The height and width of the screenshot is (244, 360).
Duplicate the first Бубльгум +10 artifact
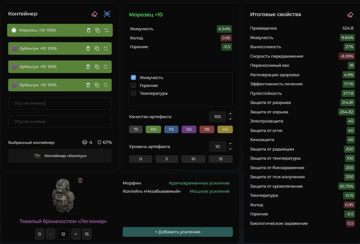(97, 48)
